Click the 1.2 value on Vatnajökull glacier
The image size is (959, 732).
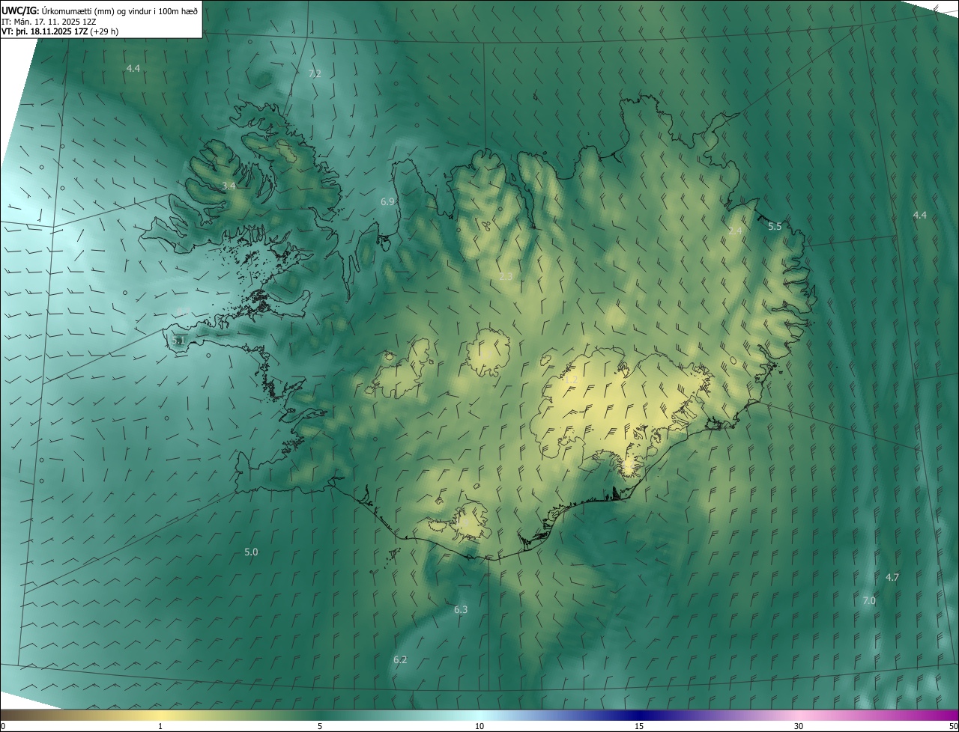[571, 380]
